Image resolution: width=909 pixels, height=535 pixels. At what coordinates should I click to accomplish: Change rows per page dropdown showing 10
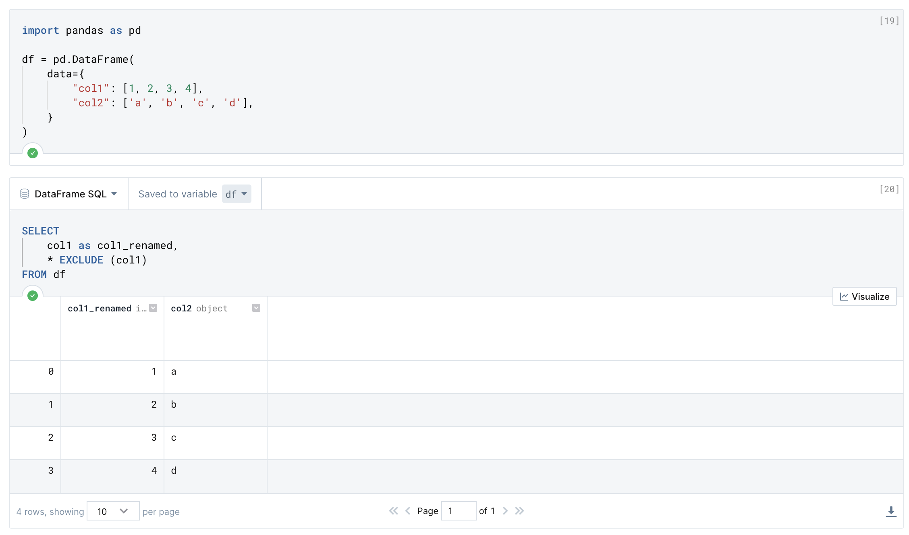pos(113,511)
